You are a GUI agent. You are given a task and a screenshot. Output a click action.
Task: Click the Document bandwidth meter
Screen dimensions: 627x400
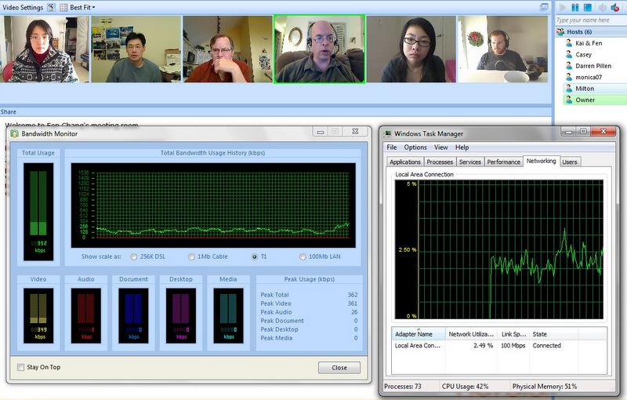pos(133,315)
